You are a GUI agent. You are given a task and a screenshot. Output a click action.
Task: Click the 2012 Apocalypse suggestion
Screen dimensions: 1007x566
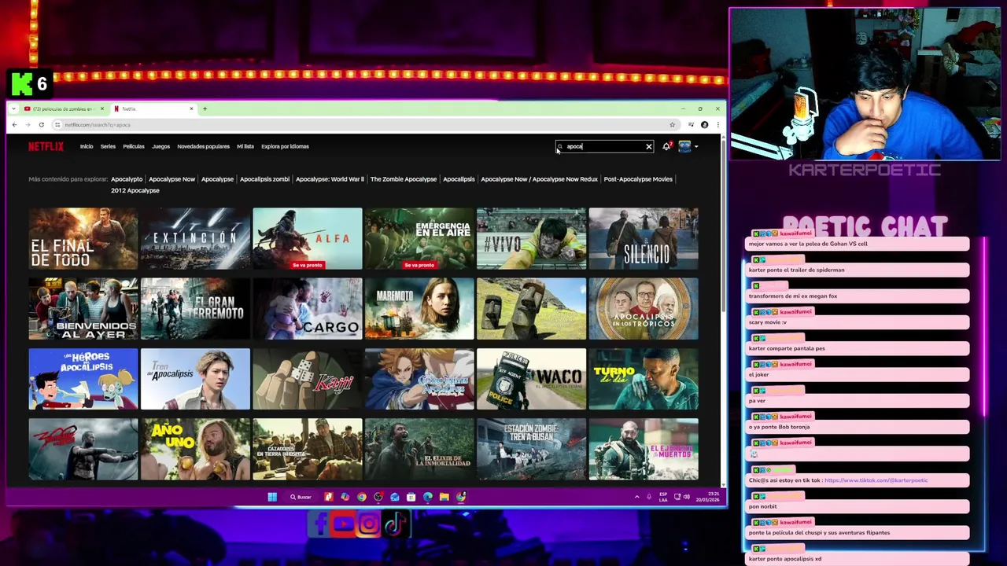135,190
